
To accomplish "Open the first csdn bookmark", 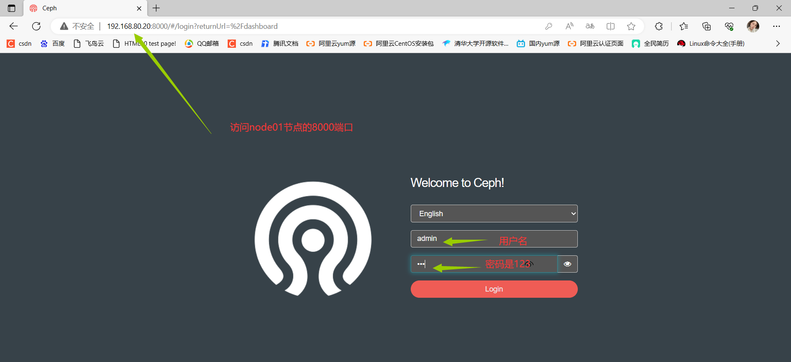I will (19, 44).
